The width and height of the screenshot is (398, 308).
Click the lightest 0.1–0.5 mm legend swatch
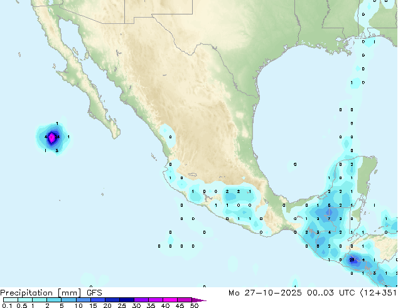[11, 300]
